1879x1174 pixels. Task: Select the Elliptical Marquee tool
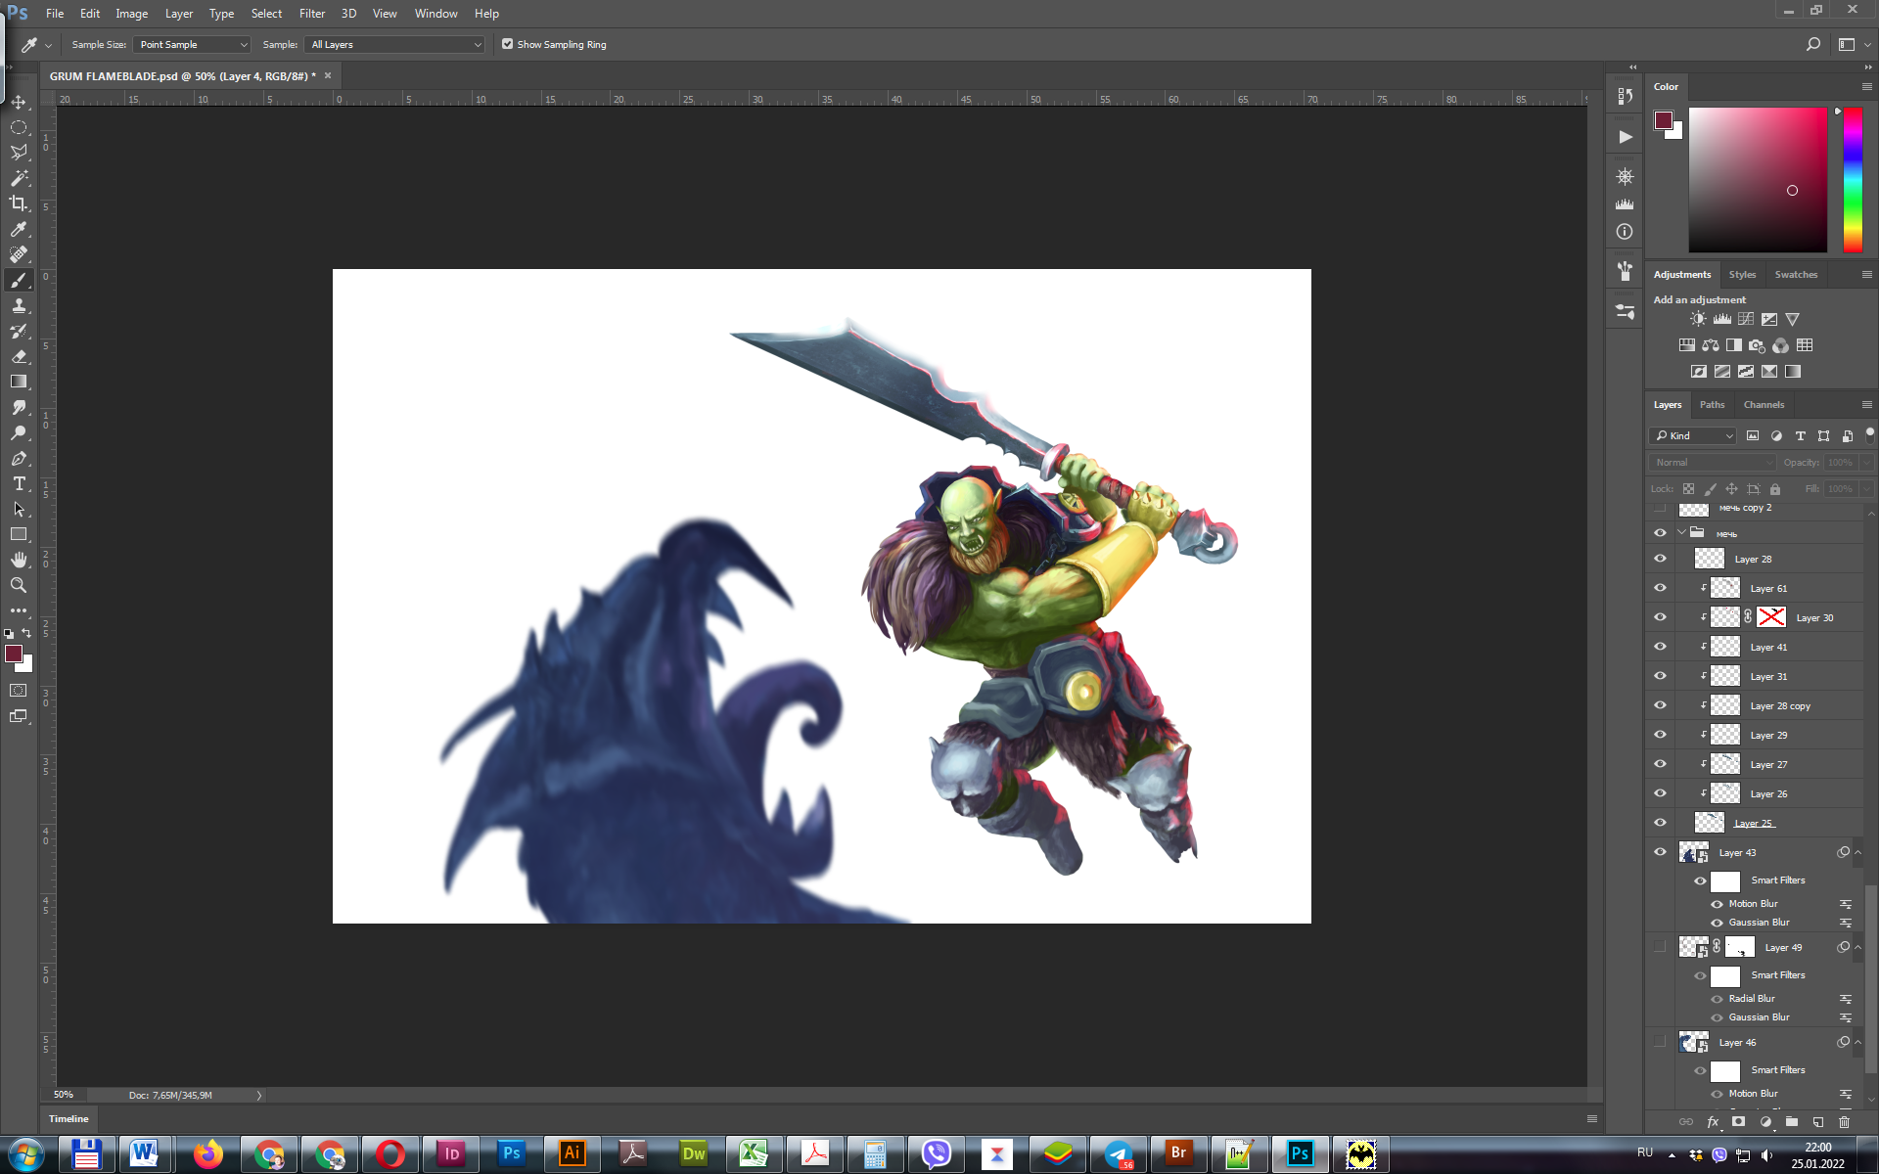pos(19,127)
